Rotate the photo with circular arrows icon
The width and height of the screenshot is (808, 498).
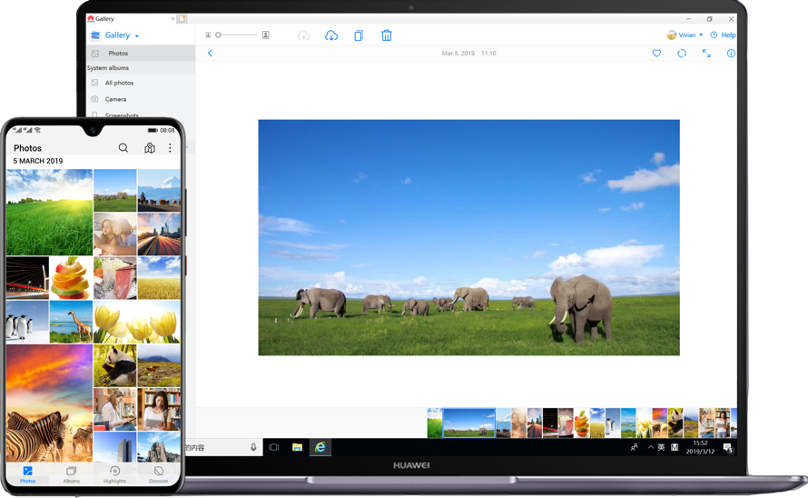tap(682, 53)
